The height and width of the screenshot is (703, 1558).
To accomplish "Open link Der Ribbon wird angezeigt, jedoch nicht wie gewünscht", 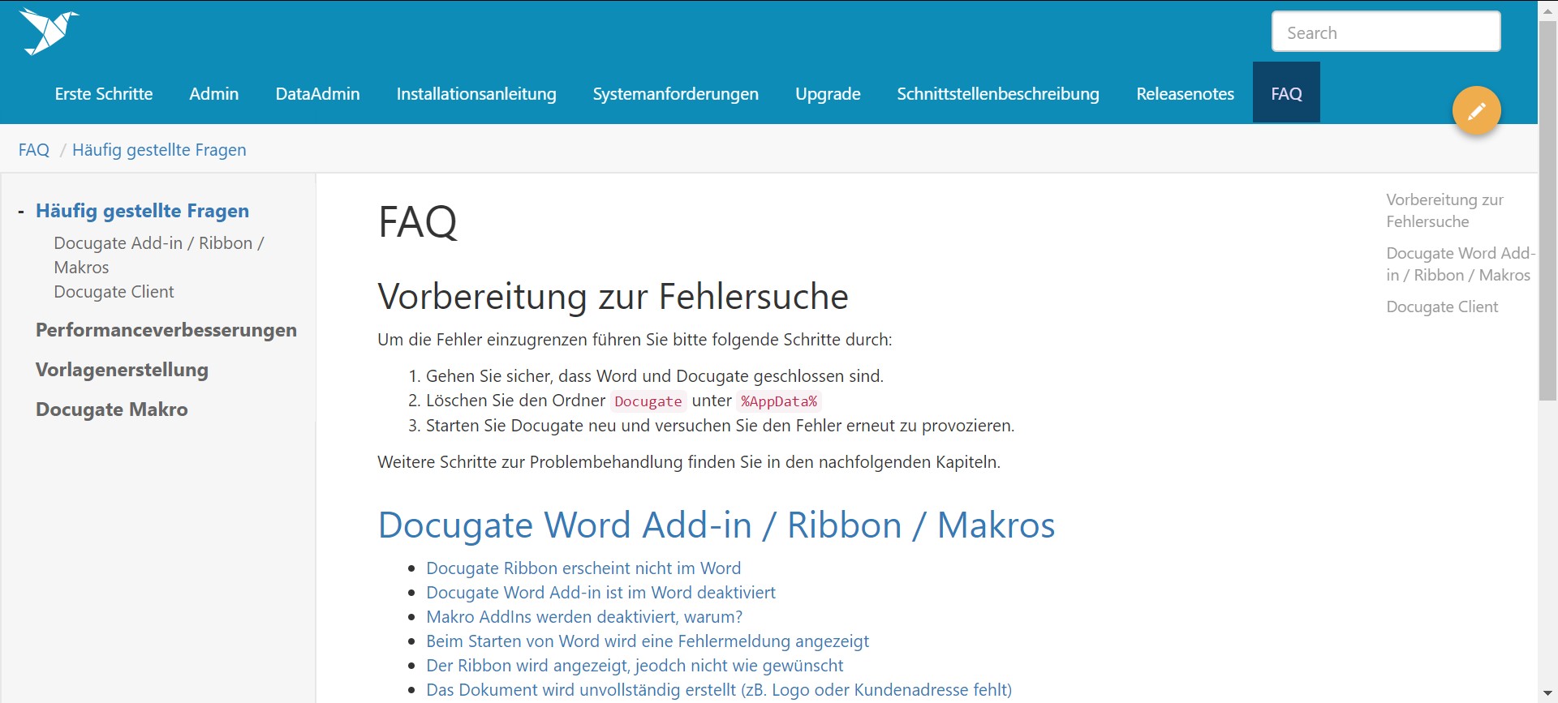I will [x=635, y=666].
